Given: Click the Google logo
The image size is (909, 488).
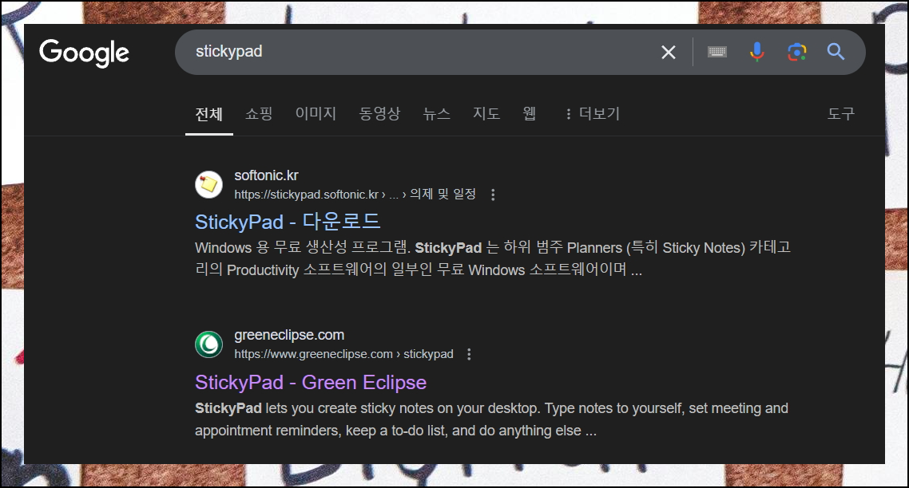Looking at the screenshot, I should click(84, 53).
